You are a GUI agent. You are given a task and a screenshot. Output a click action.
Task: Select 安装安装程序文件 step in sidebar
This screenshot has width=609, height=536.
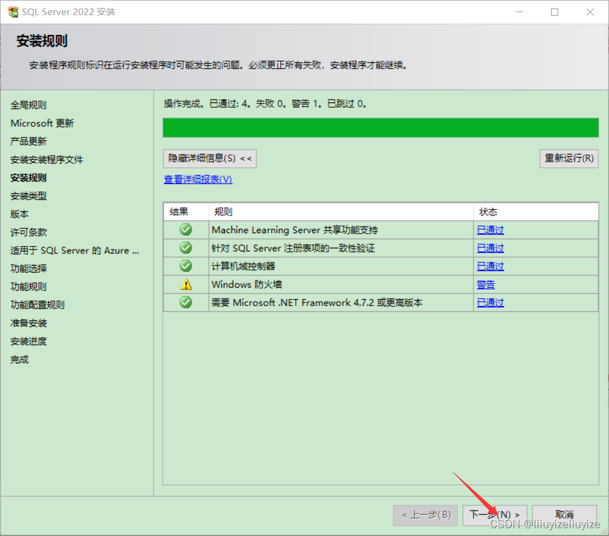point(47,159)
